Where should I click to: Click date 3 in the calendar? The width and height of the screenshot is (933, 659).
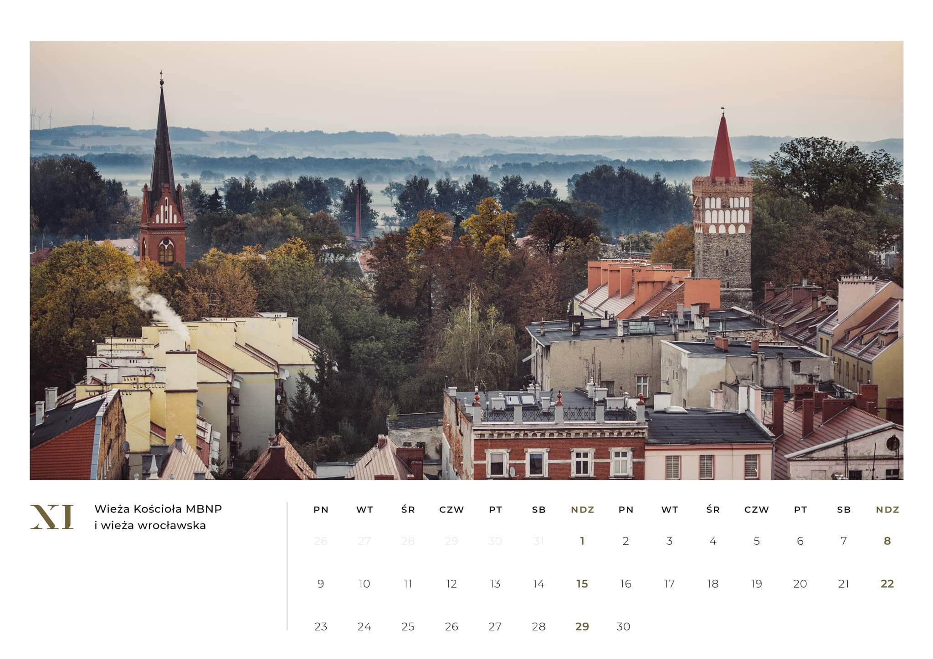coord(669,541)
